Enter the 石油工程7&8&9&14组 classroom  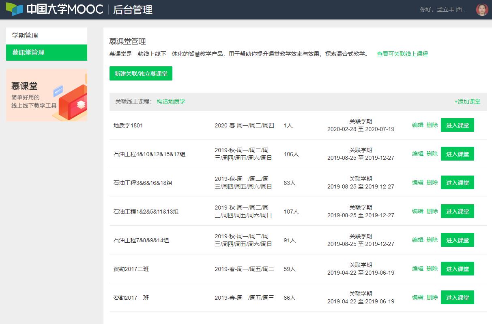point(457,240)
